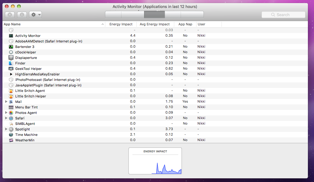The height and width of the screenshot is (182, 314).
Task: Select the cDockHelper row name
Action: [26, 52]
